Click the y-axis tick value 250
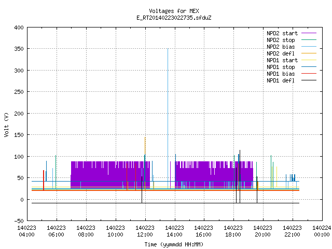 pos(19,92)
